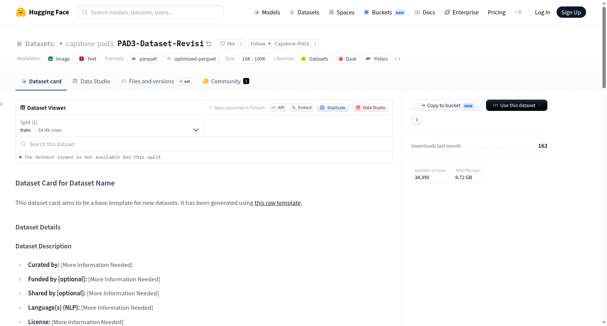The height and width of the screenshot is (326, 607).
Task: Click the Embed button
Action: (x=302, y=108)
